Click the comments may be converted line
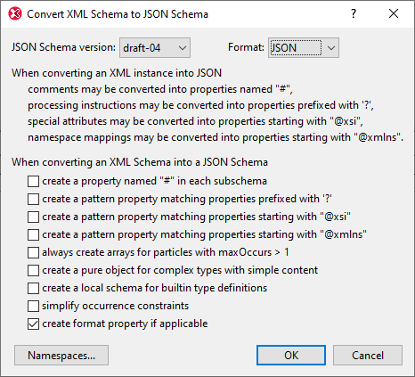 coord(160,89)
